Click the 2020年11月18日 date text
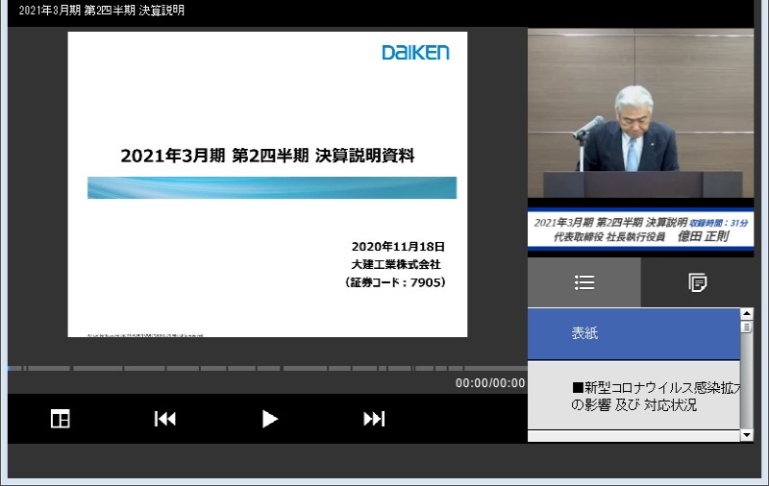Screen dimensions: 769x486 click(x=398, y=247)
